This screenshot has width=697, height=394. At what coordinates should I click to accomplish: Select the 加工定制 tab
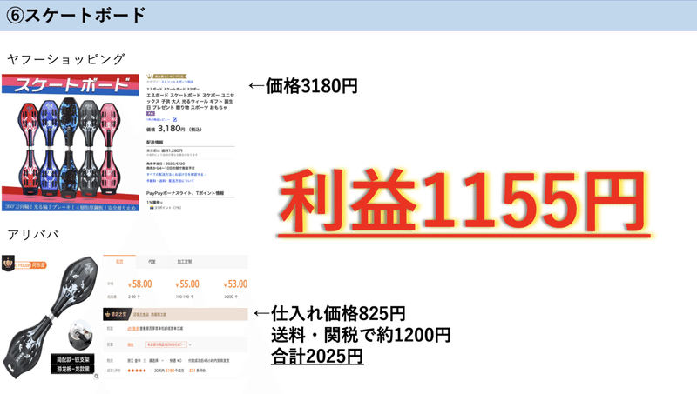coord(185,262)
